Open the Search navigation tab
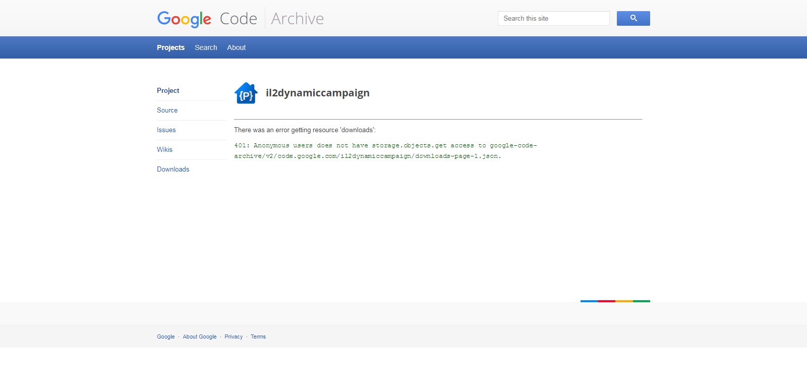The image size is (807, 389). click(x=206, y=47)
